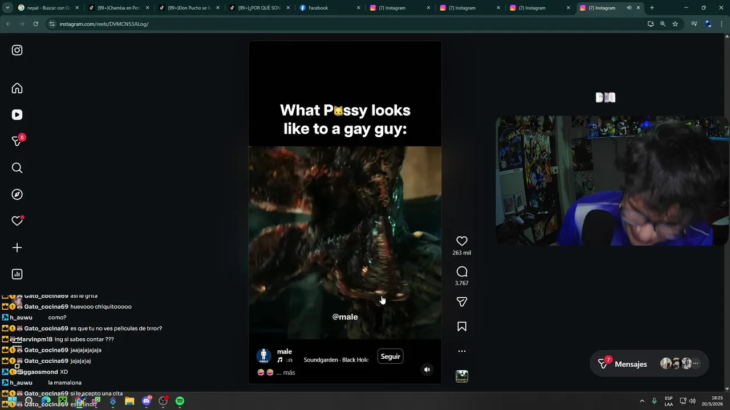Click the 263 mil likes count
The height and width of the screenshot is (410, 730).
tap(462, 253)
